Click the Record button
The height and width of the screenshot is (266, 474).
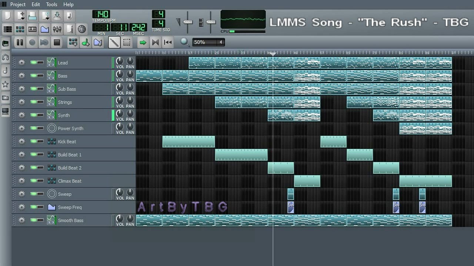32,42
